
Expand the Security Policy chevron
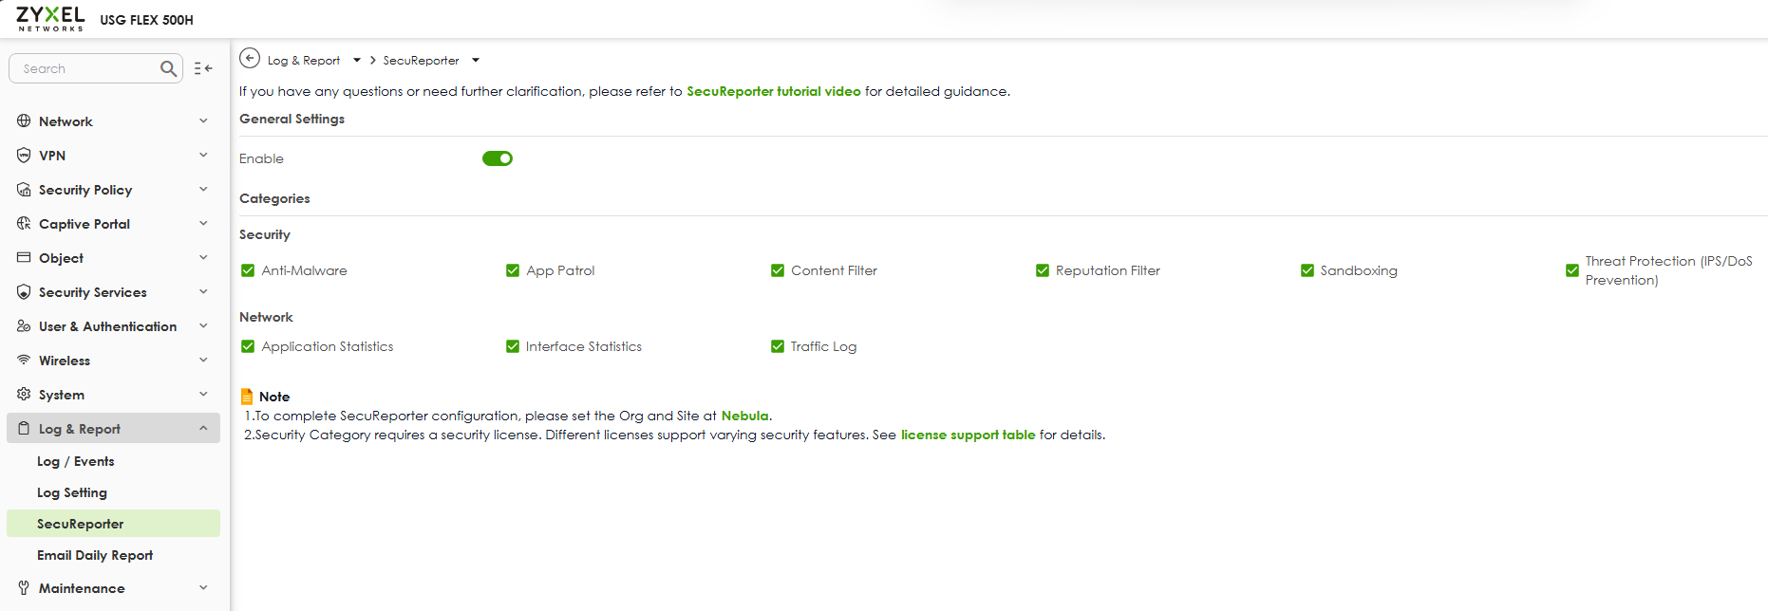(x=203, y=190)
